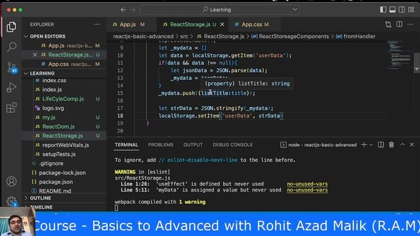
Task: Switch to ReactStorage.js editor tab
Action: (x=190, y=24)
